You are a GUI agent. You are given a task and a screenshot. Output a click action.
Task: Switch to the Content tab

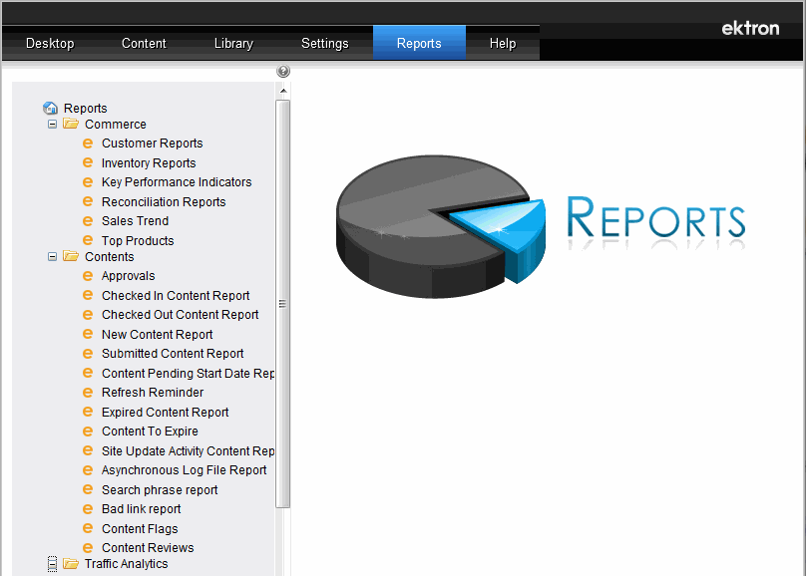pos(144,43)
